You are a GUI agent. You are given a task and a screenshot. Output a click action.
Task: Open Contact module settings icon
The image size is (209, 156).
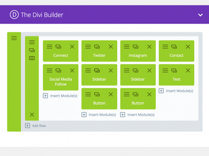[165, 47]
